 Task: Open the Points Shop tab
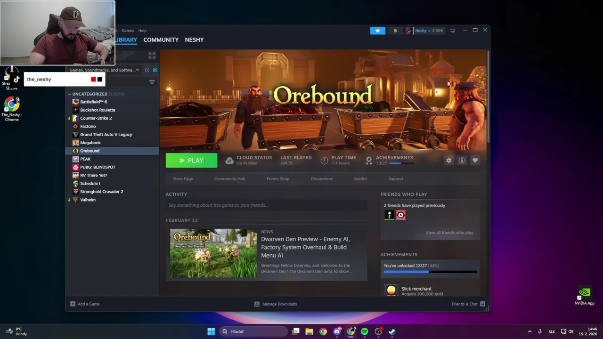coord(278,179)
